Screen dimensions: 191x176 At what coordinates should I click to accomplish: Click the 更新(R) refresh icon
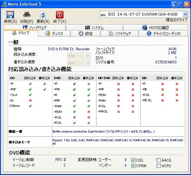click(x=43, y=15)
